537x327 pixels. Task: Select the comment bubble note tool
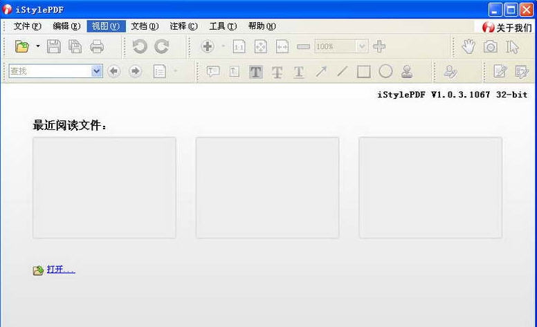213,71
